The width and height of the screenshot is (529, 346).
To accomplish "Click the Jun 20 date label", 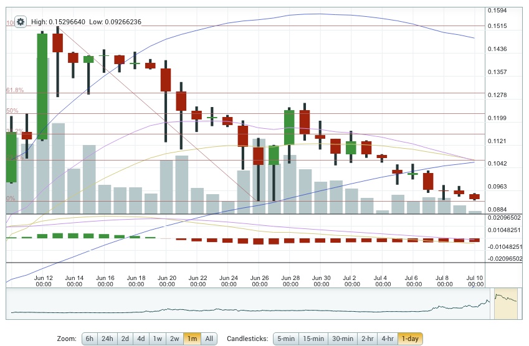I will [x=167, y=281].
